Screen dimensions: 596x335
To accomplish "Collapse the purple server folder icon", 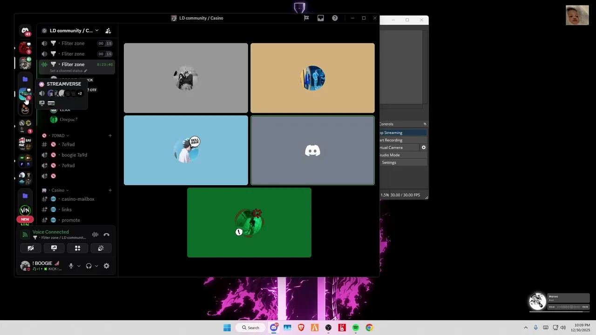I will pyautogui.click(x=25, y=79).
